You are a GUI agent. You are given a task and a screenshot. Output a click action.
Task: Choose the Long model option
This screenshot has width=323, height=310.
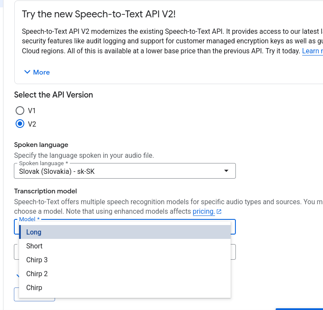point(34,232)
